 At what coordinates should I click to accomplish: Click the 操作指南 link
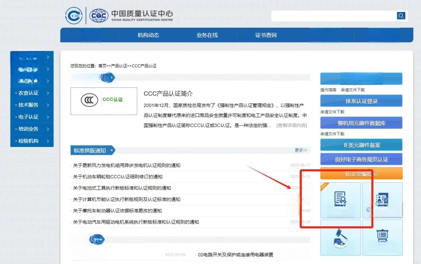(x=328, y=90)
